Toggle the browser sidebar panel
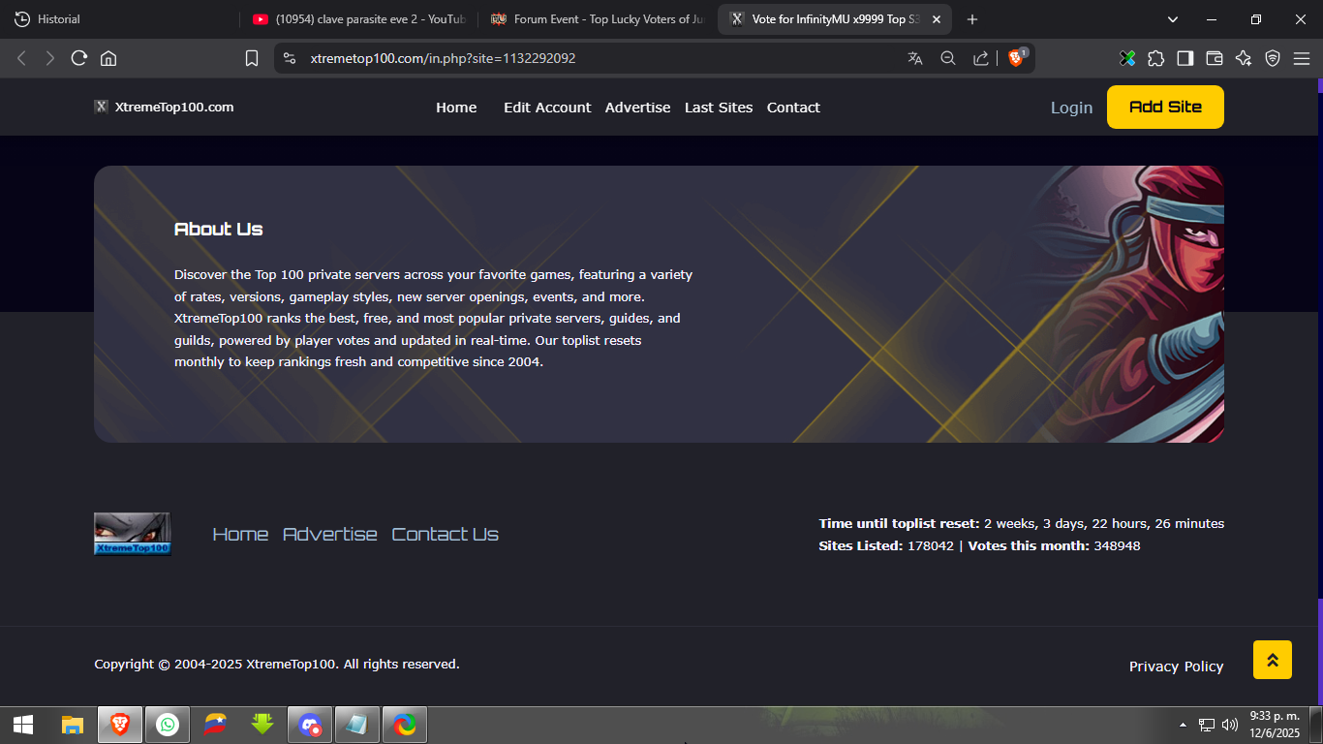 pyautogui.click(x=1185, y=58)
